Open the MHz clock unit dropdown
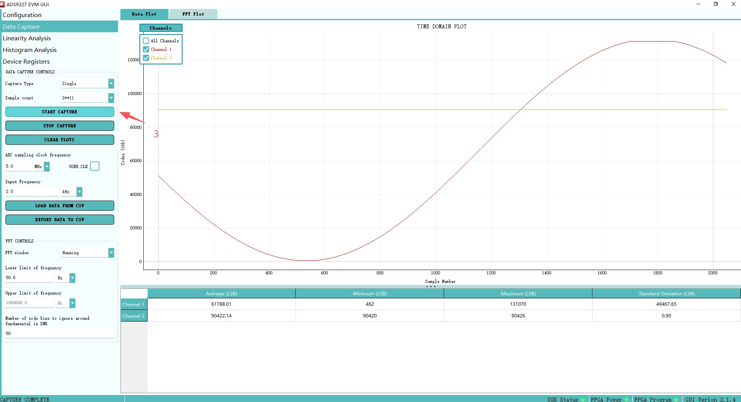Screen dimensions: 741x402 [x=47, y=166]
